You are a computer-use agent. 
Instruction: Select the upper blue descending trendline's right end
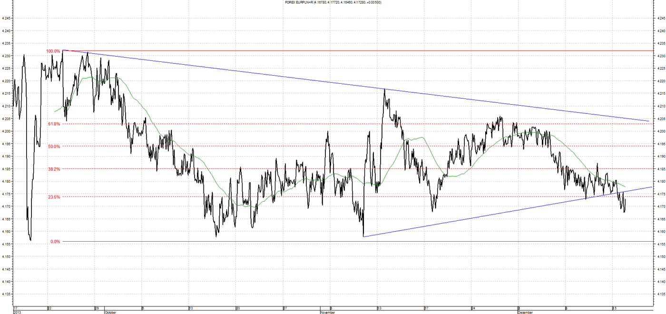tap(649, 121)
